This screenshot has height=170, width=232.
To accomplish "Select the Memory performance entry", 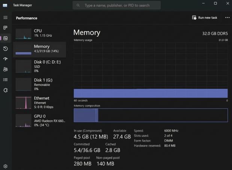I will 40,49.
